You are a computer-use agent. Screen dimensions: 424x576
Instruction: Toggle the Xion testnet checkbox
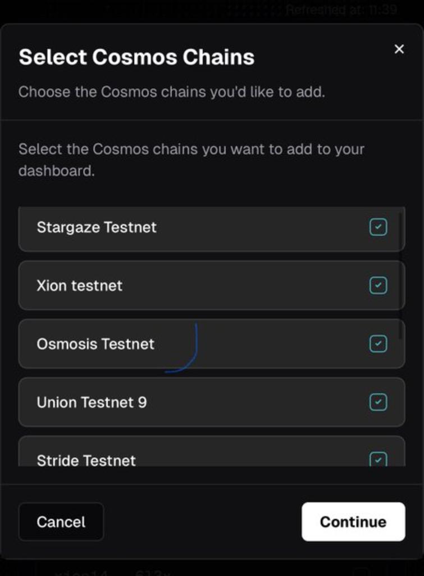click(x=378, y=285)
